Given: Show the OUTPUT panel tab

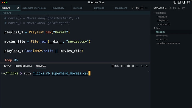Looking at the screenshot, I should click(x=7, y=66).
